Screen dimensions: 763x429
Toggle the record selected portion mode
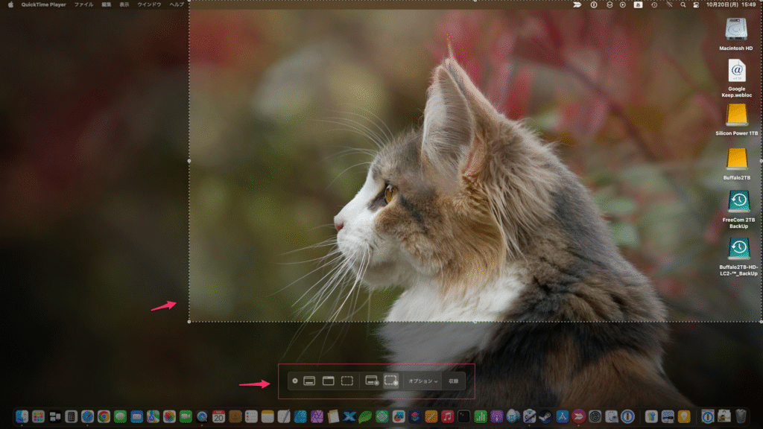click(x=391, y=381)
